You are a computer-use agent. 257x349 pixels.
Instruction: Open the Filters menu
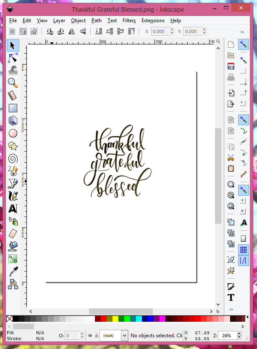click(129, 21)
